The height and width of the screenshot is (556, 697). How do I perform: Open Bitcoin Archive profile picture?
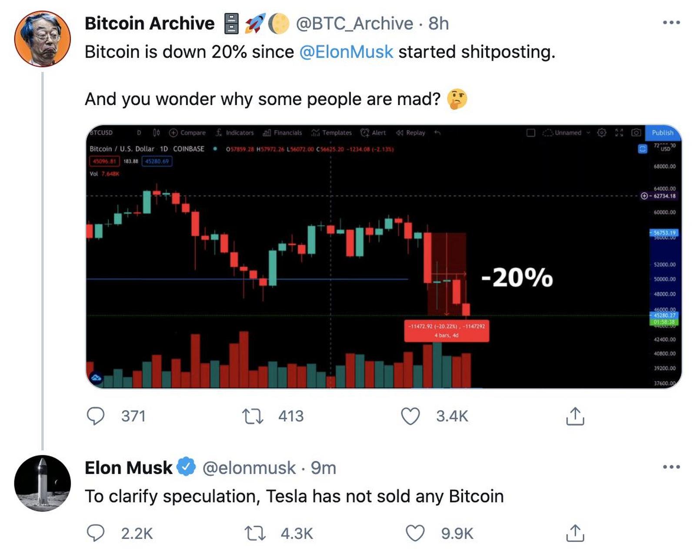[43, 39]
